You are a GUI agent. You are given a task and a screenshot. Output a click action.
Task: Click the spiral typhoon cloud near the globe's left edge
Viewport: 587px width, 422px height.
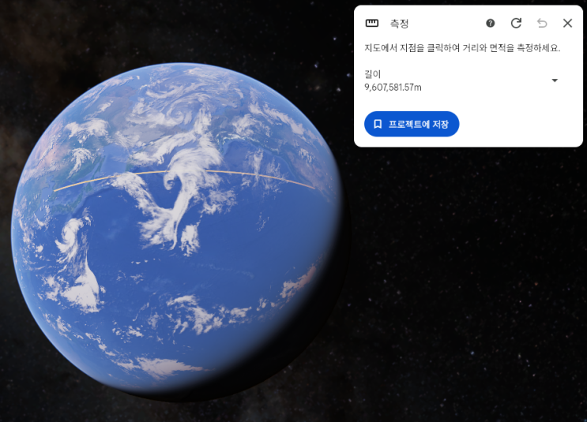click(x=70, y=236)
